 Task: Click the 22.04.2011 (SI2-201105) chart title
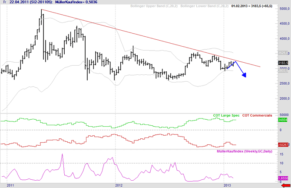pos(29,3)
